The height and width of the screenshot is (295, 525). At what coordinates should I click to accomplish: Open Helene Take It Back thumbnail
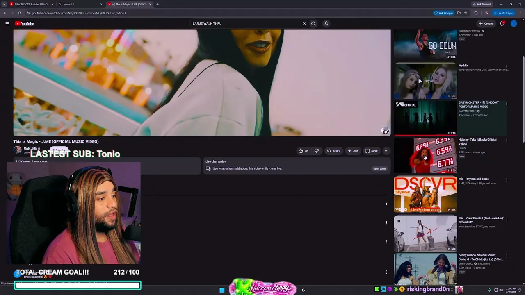[x=425, y=155]
